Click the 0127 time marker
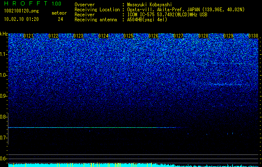This screenshot has height=167, width=262. pos(178,36)
